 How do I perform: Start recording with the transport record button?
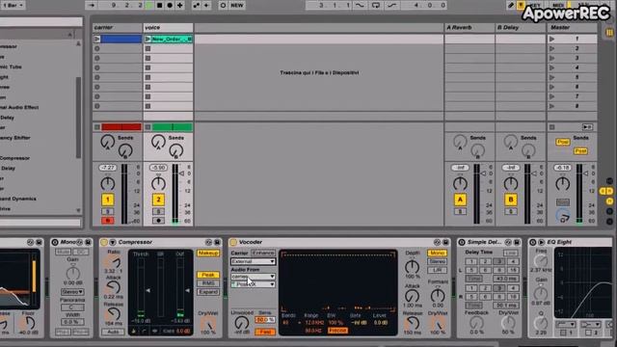[x=170, y=5]
